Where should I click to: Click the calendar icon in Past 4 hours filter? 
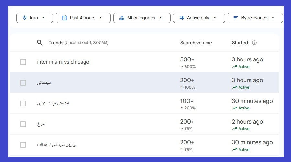[64, 18]
